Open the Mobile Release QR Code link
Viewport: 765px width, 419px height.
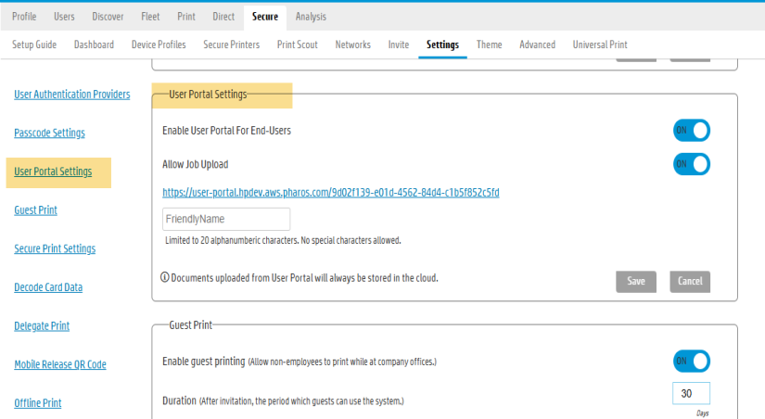coord(60,364)
